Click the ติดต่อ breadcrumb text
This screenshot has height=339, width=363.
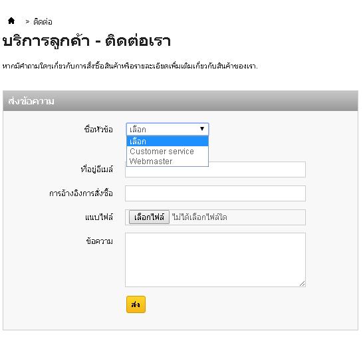43,22
